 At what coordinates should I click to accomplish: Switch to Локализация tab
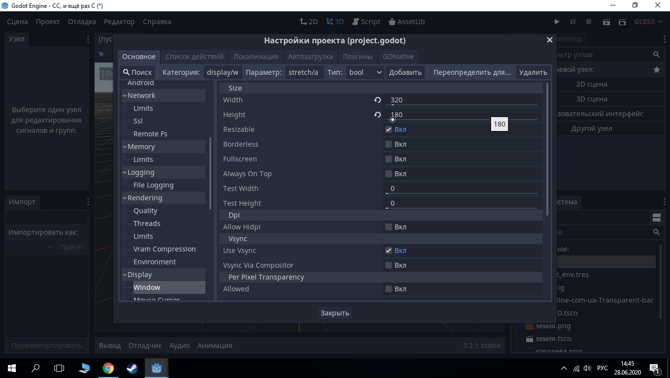point(256,57)
